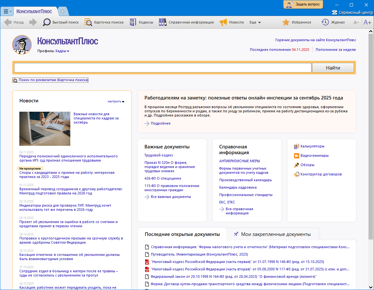Click the vertical scrollbar down arrow
This screenshot has width=374, height=290.
pos(371,287)
